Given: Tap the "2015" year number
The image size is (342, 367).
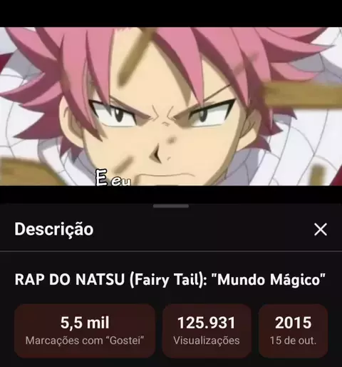Looking at the screenshot, I should point(294,323).
